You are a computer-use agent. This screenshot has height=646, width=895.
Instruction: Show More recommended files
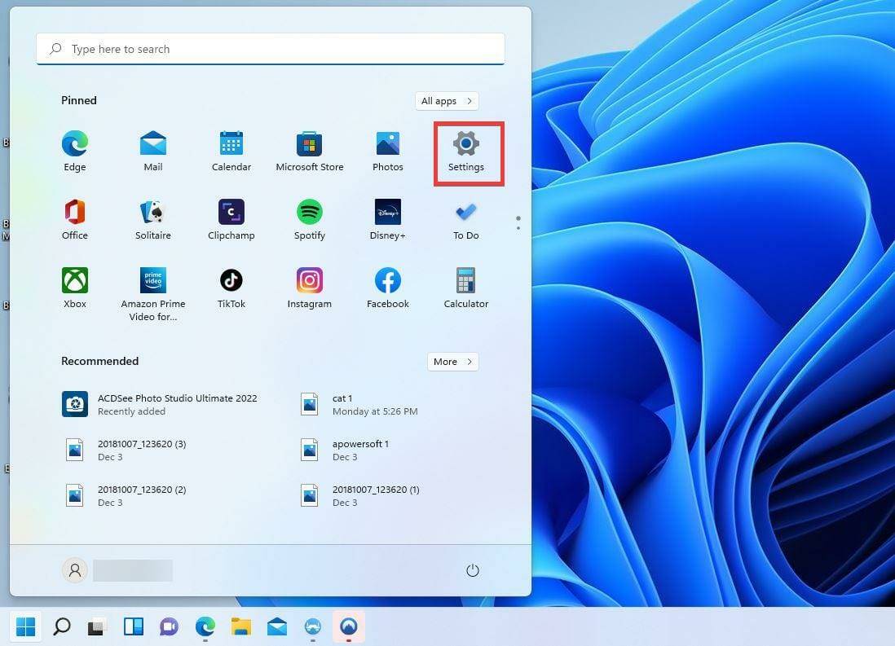pyautogui.click(x=452, y=361)
